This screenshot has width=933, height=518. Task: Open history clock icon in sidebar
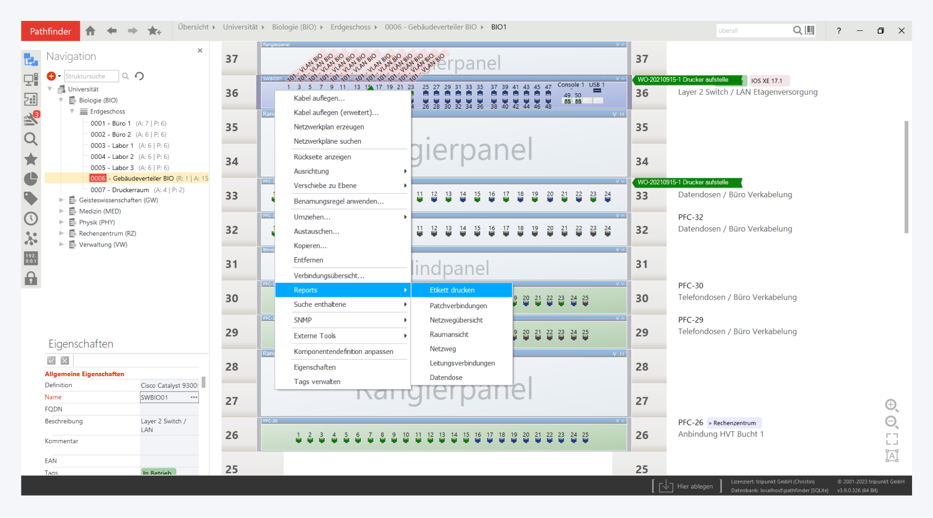tap(31, 218)
